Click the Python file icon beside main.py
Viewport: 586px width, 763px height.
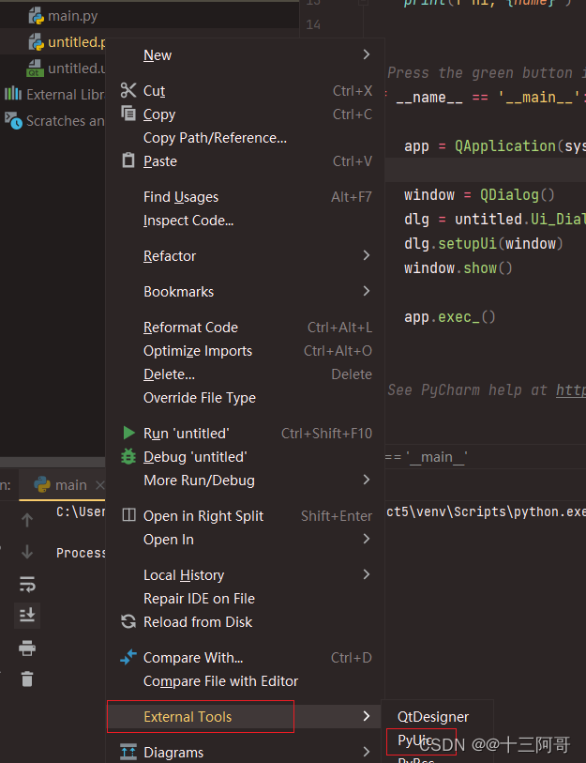pos(36,15)
